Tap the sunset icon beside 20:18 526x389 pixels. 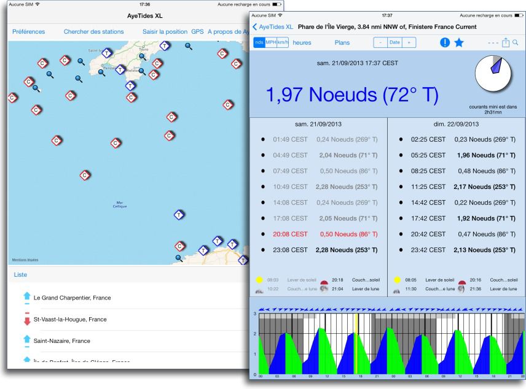[x=324, y=283]
